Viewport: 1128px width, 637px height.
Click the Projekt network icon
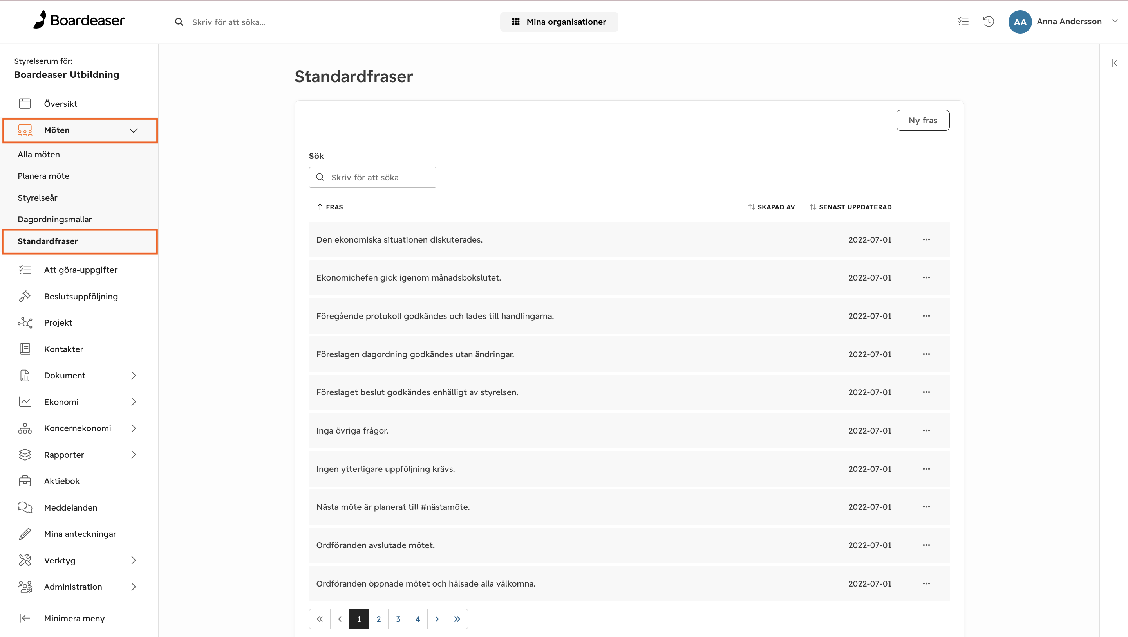click(25, 322)
